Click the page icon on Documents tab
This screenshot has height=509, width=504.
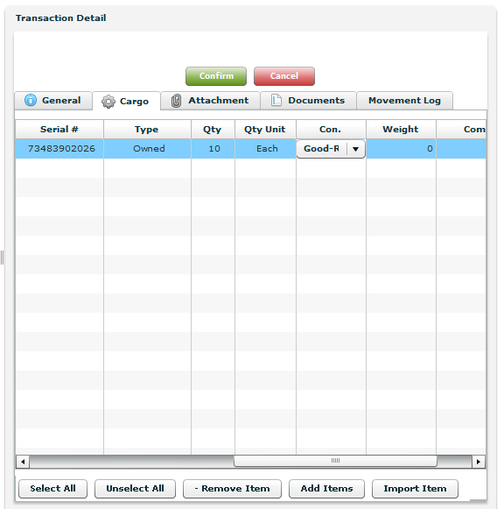click(x=276, y=100)
